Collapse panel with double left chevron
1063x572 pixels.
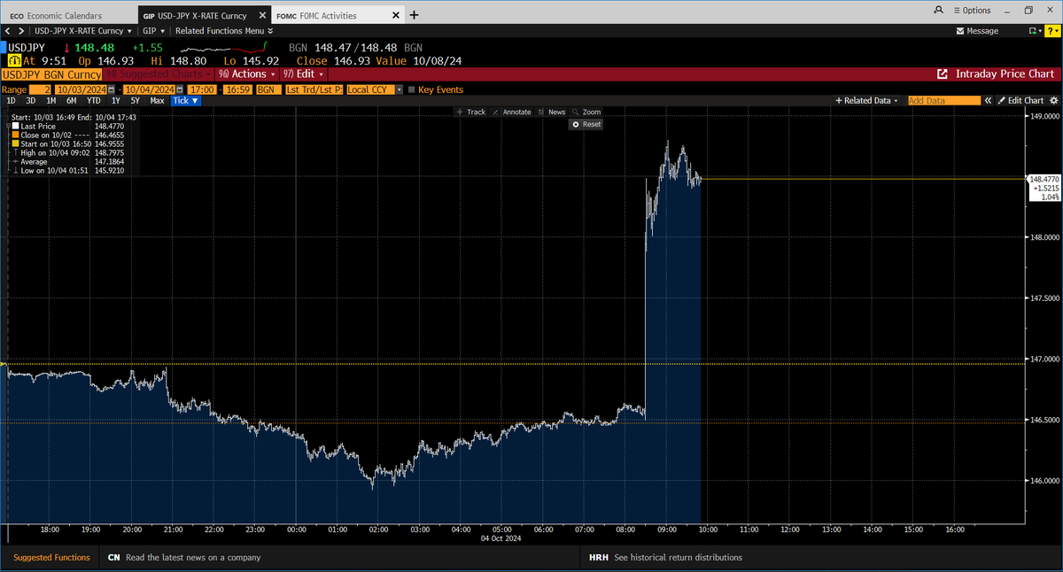[x=989, y=100]
